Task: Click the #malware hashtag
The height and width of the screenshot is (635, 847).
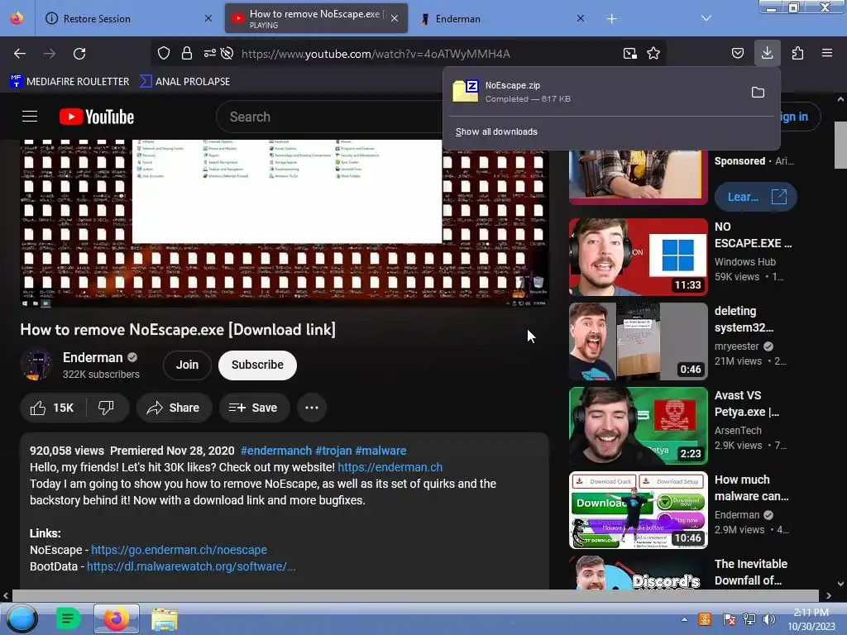Action: click(x=380, y=451)
